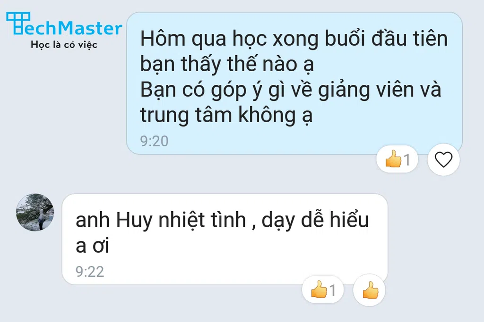Click the number 1 beside the blue bubble's thumbs-up
Screen dimensions: 484x322
[x=407, y=160]
